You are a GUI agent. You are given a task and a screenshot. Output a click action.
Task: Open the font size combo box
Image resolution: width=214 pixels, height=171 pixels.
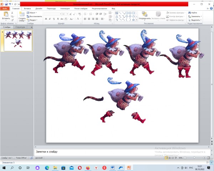[65, 14]
